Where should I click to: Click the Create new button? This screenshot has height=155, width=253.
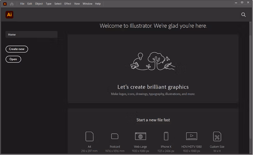point(17,49)
